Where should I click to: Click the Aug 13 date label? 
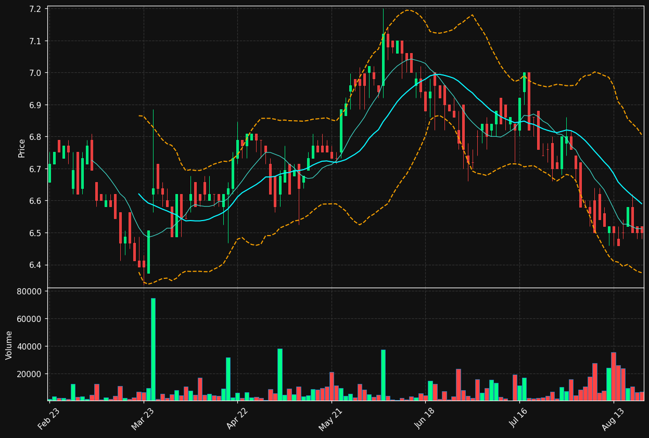[613, 419]
